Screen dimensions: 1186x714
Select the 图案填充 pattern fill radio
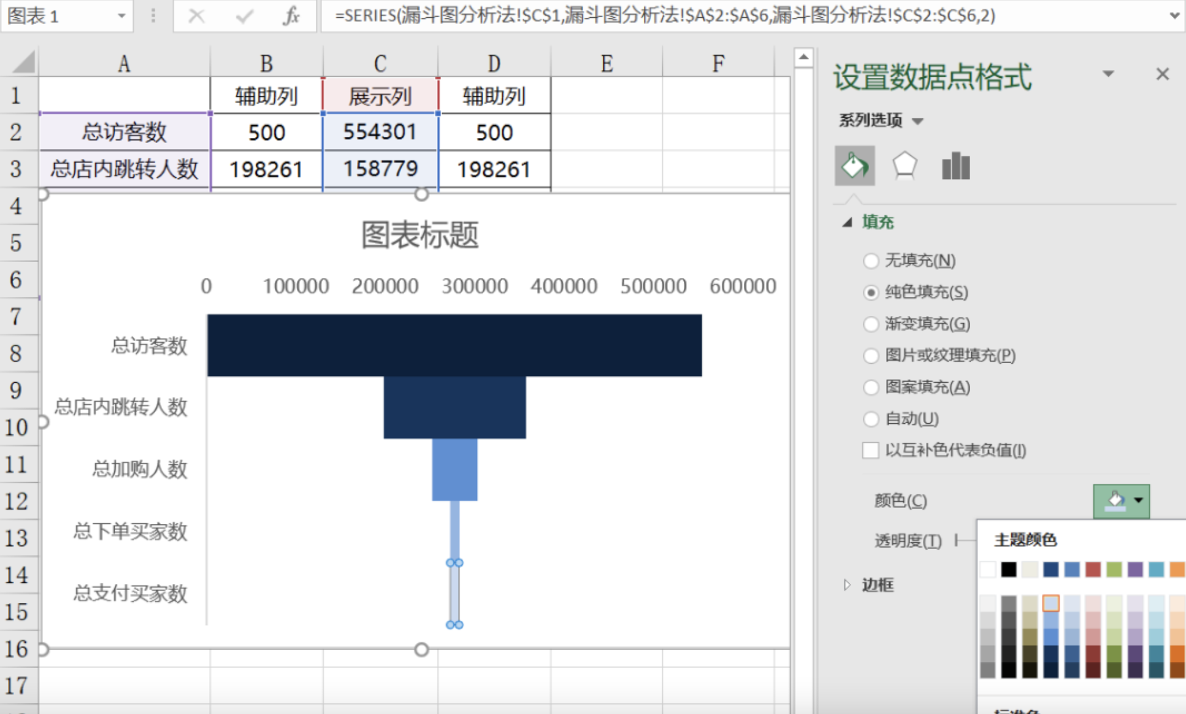[x=871, y=387]
